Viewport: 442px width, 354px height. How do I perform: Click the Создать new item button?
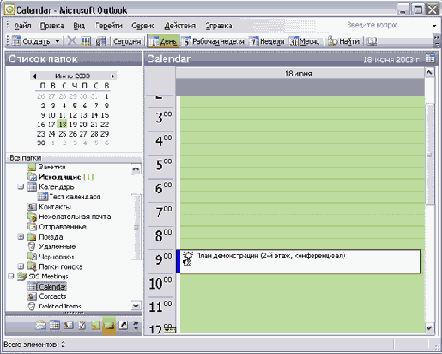(x=31, y=41)
